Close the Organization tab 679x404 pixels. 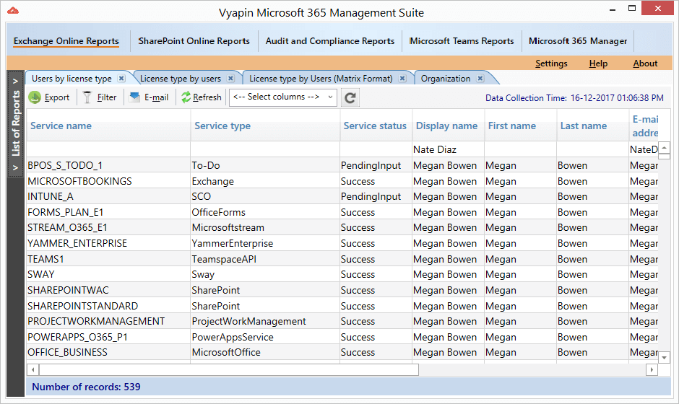480,79
